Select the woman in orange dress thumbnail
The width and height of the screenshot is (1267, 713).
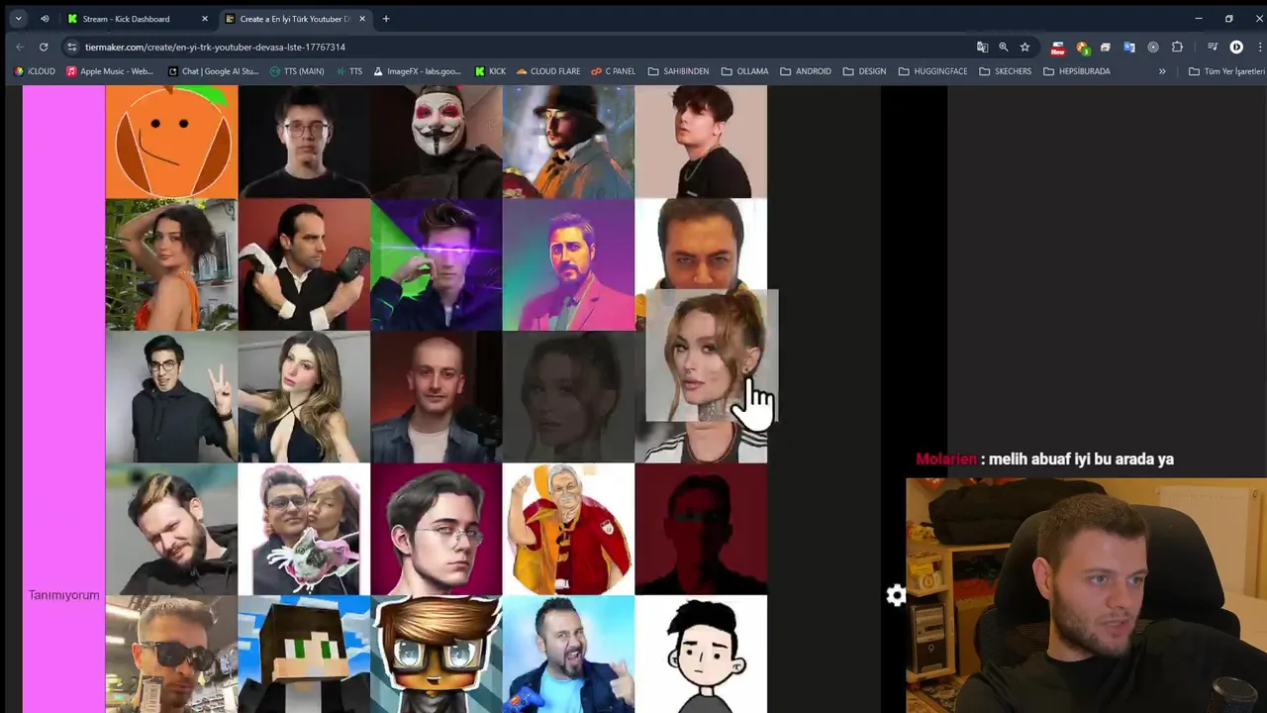click(x=171, y=264)
